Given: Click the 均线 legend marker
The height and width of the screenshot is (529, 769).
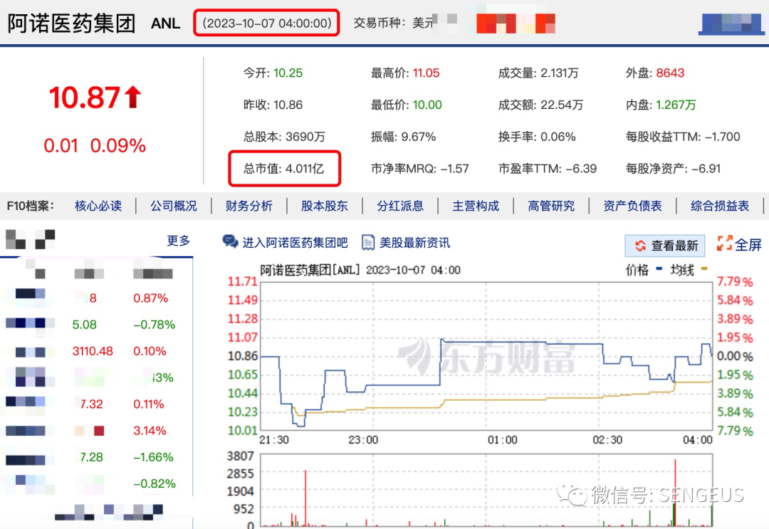Looking at the screenshot, I should [704, 268].
